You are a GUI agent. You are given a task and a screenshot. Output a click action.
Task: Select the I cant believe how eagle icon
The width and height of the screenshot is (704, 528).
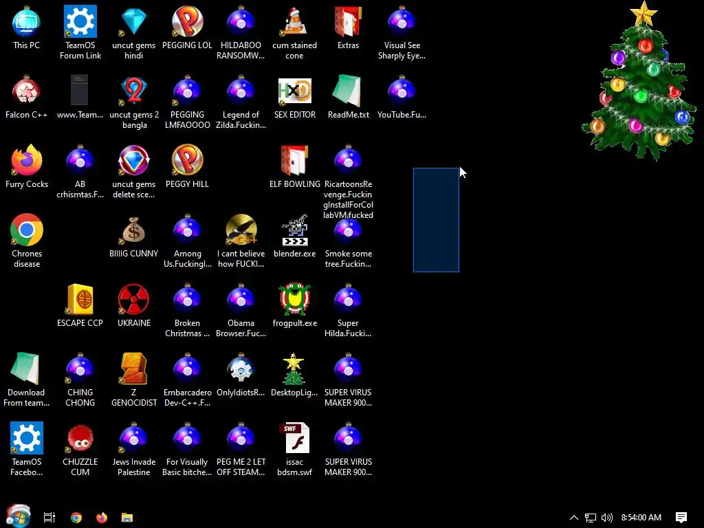coord(241,230)
